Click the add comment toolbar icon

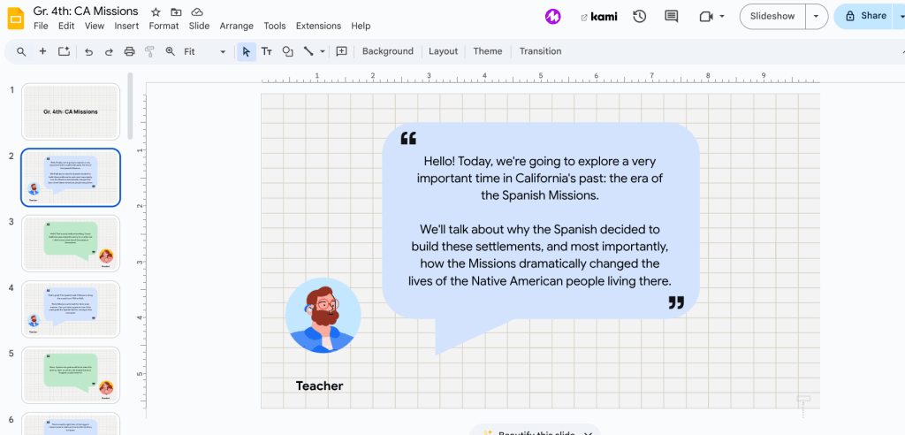pyautogui.click(x=341, y=52)
